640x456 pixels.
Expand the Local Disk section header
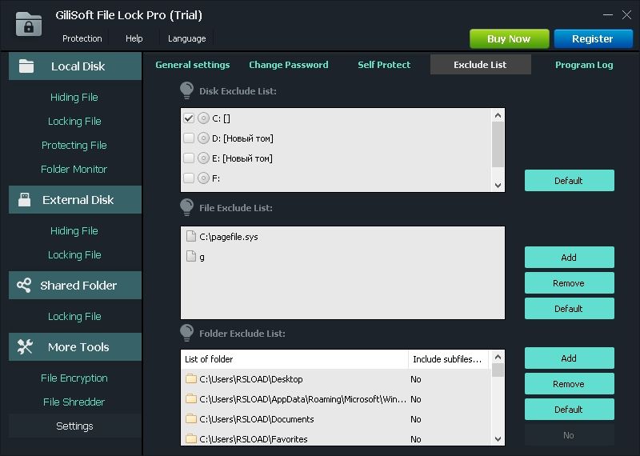[x=75, y=66]
